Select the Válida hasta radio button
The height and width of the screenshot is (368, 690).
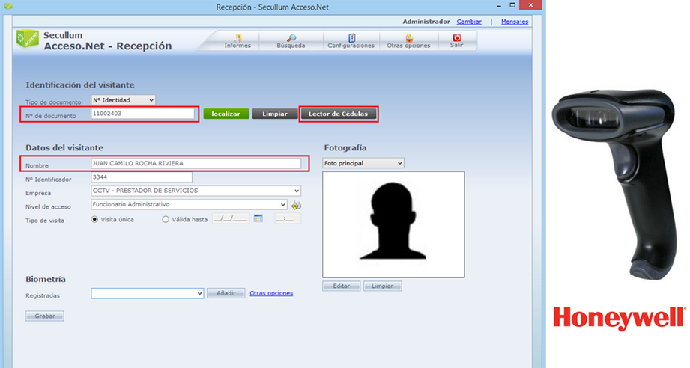166,219
